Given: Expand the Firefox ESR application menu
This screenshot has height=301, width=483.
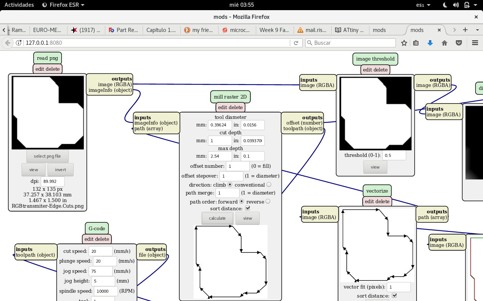Looking at the screenshot, I should [x=63, y=5].
